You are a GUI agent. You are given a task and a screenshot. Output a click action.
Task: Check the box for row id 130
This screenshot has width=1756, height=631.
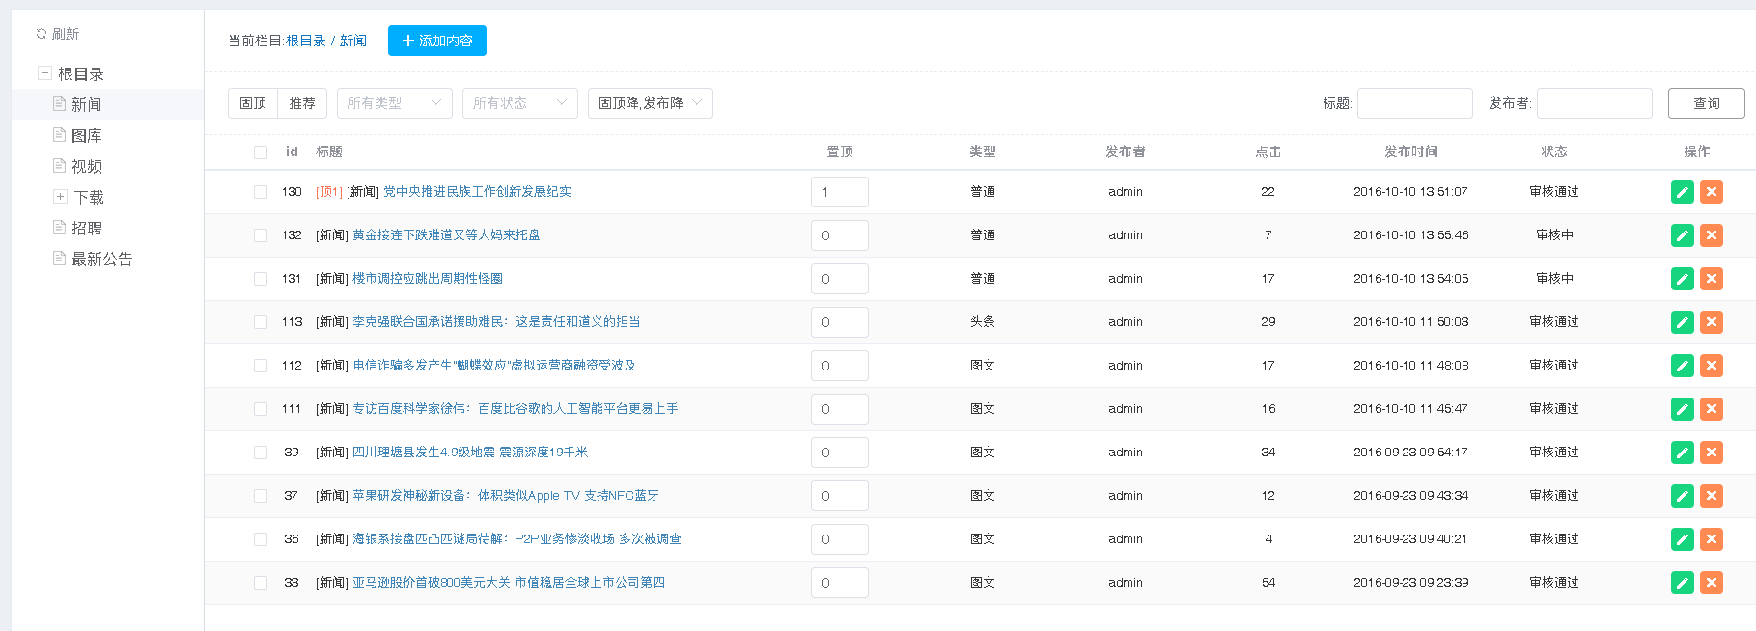tap(261, 192)
